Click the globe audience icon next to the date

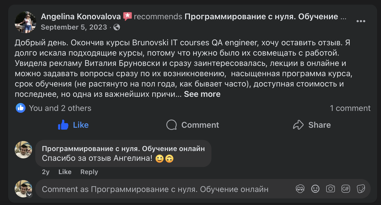(x=116, y=27)
